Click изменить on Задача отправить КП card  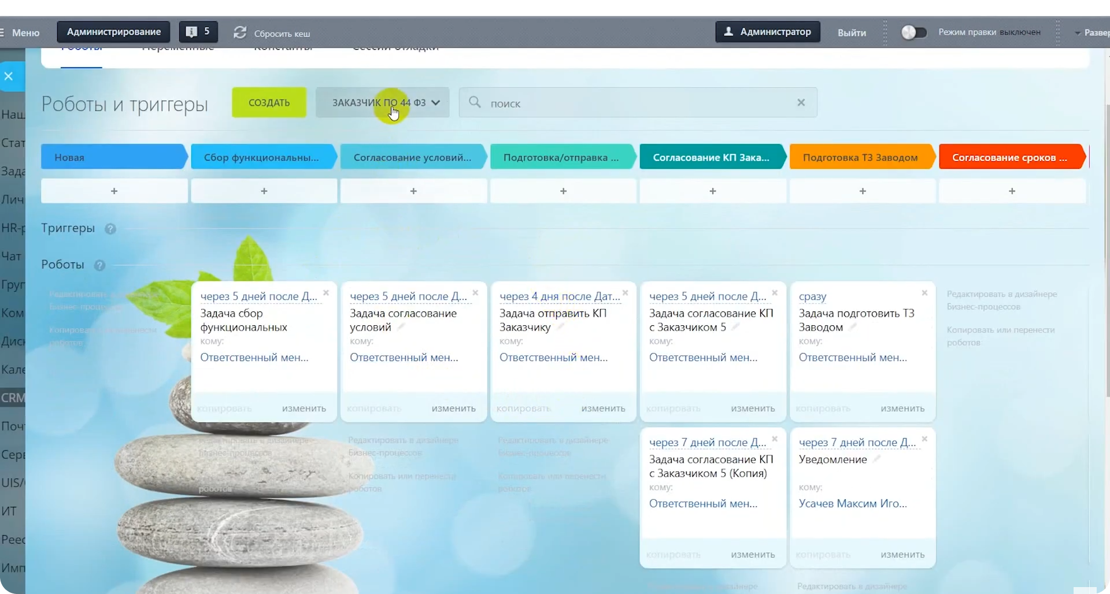click(x=603, y=409)
